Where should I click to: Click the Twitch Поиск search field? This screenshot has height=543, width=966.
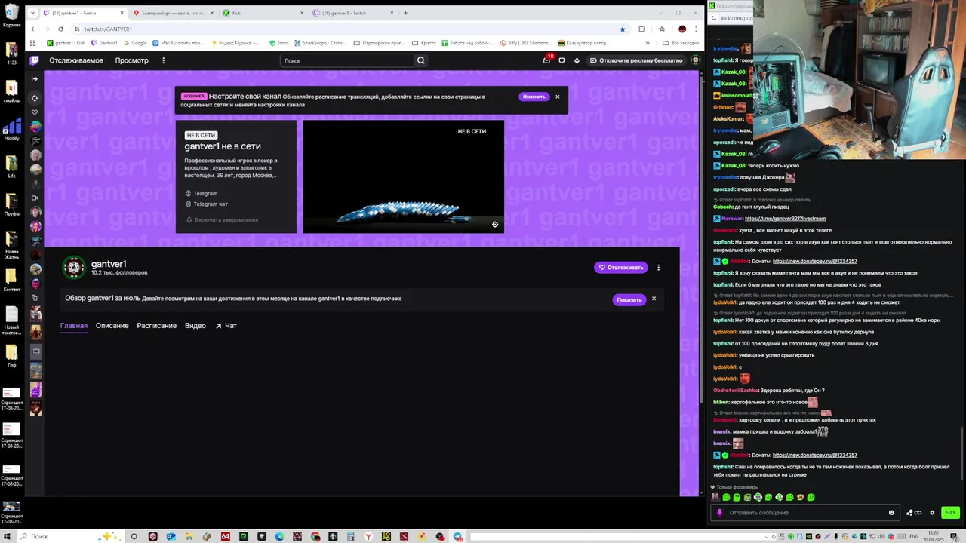coord(347,60)
